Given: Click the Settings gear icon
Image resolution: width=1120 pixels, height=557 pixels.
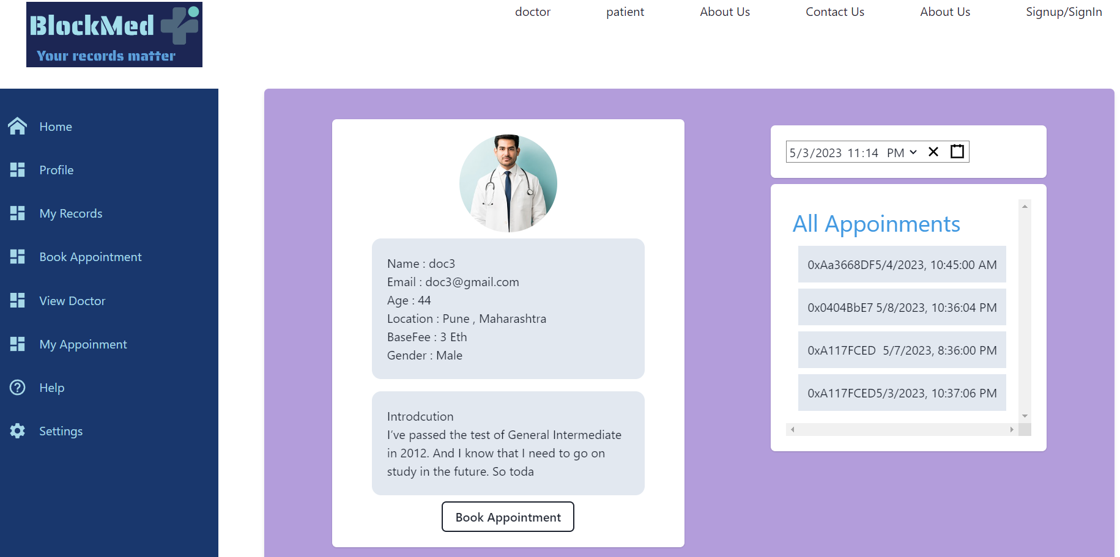Looking at the screenshot, I should point(17,431).
